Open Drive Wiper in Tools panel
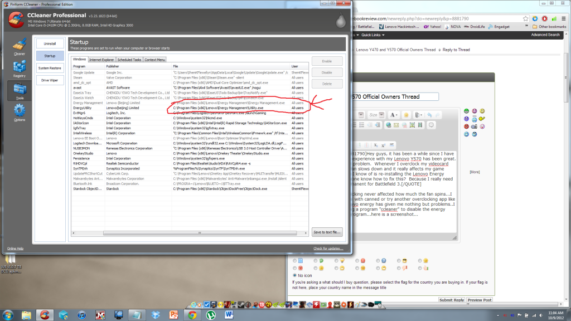Viewport: 571px width, 321px height. pos(50,80)
